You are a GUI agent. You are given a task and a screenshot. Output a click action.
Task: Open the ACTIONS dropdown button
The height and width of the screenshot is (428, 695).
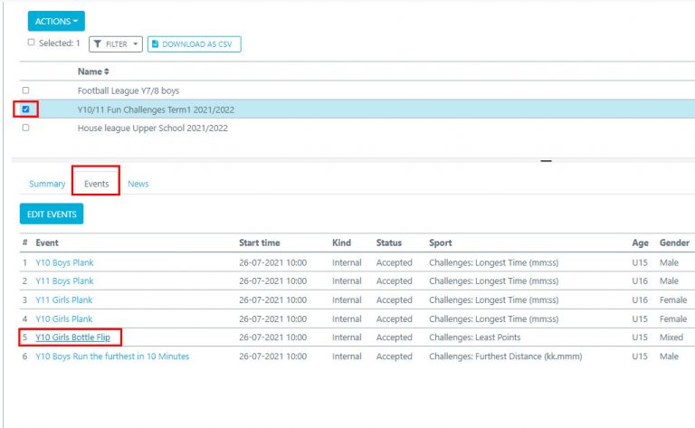tap(56, 22)
